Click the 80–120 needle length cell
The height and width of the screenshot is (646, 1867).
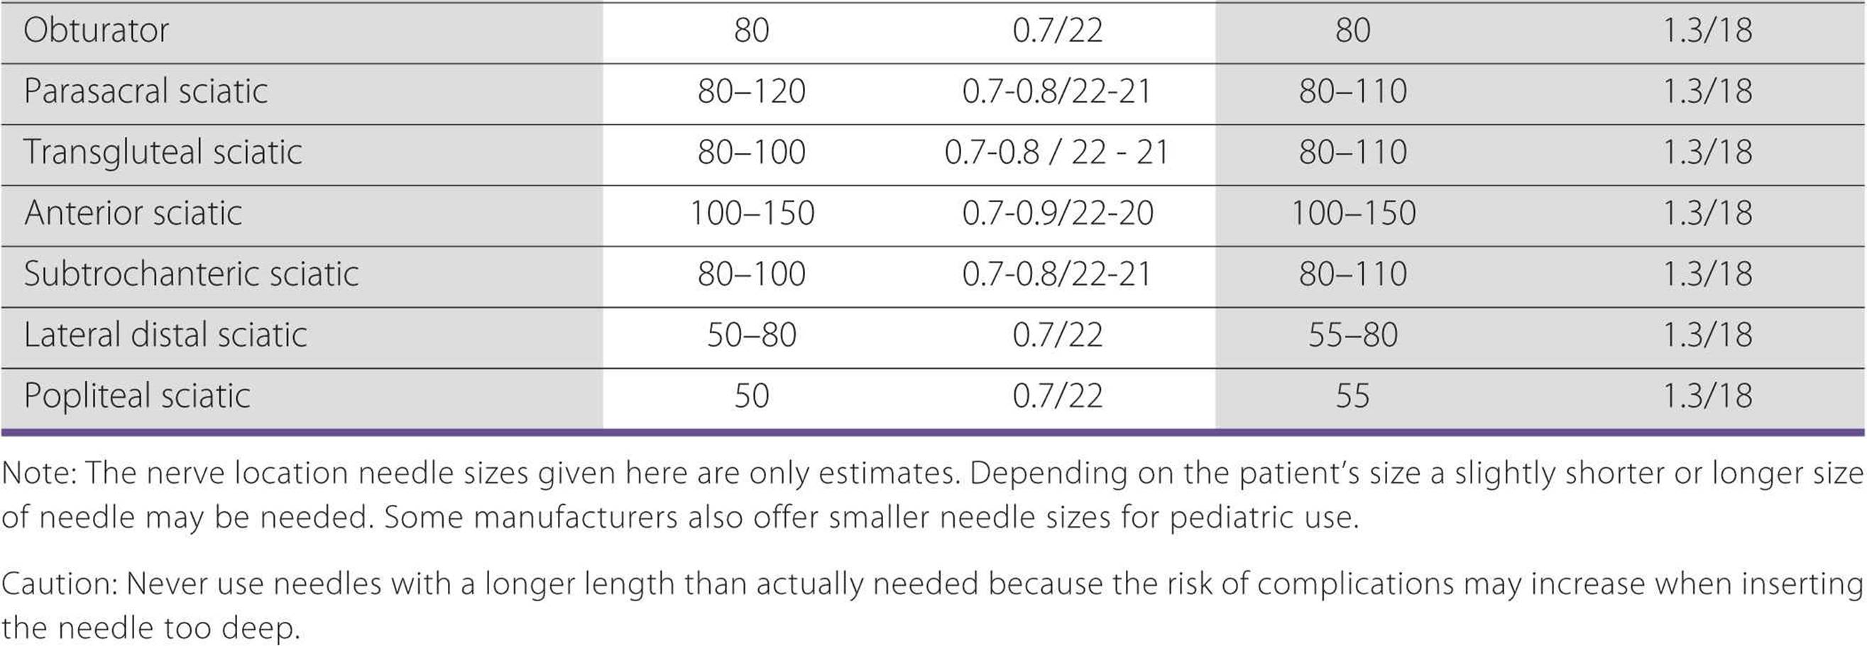pyautogui.click(x=752, y=91)
